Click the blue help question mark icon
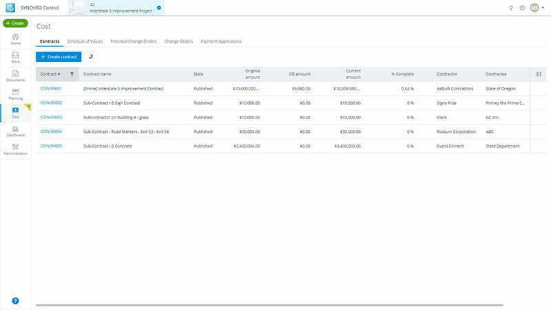The width and height of the screenshot is (551, 310). tap(15, 300)
